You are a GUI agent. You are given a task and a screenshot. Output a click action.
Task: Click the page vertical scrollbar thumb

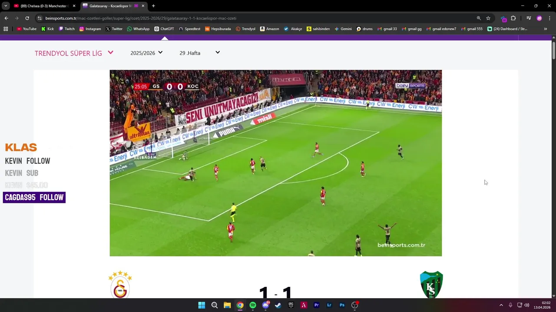coord(553,51)
